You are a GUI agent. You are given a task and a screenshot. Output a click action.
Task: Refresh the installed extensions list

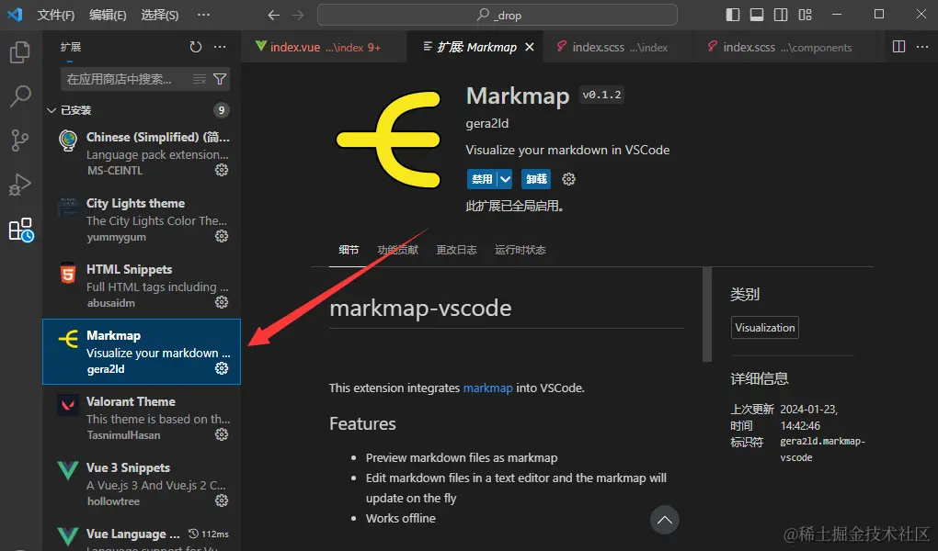pyautogui.click(x=193, y=47)
